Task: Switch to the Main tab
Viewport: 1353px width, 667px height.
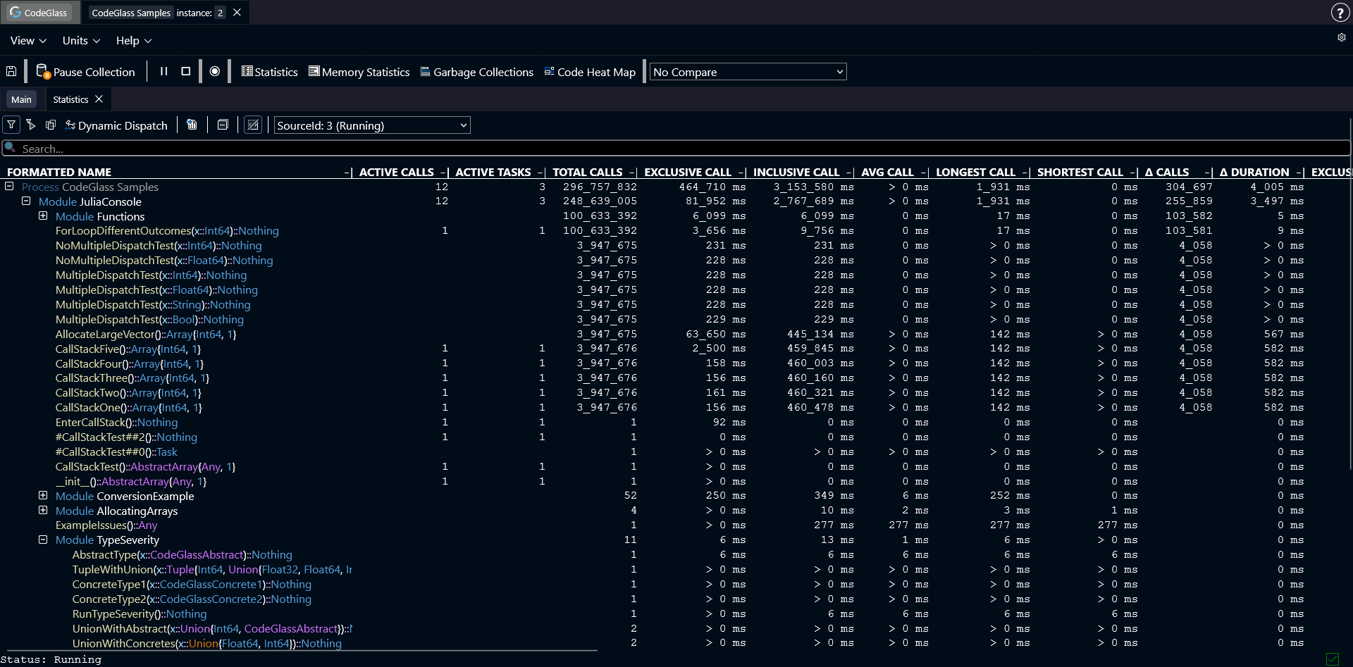Action: pos(21,99)
